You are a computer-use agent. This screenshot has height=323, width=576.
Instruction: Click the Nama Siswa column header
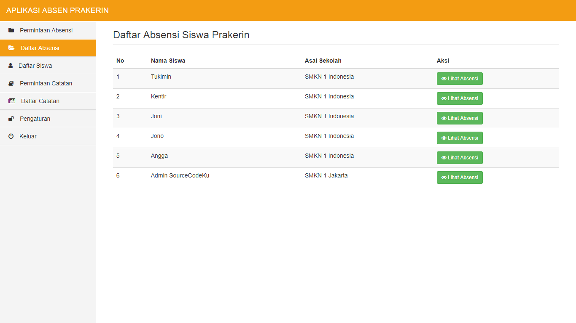tap(168, 61)
